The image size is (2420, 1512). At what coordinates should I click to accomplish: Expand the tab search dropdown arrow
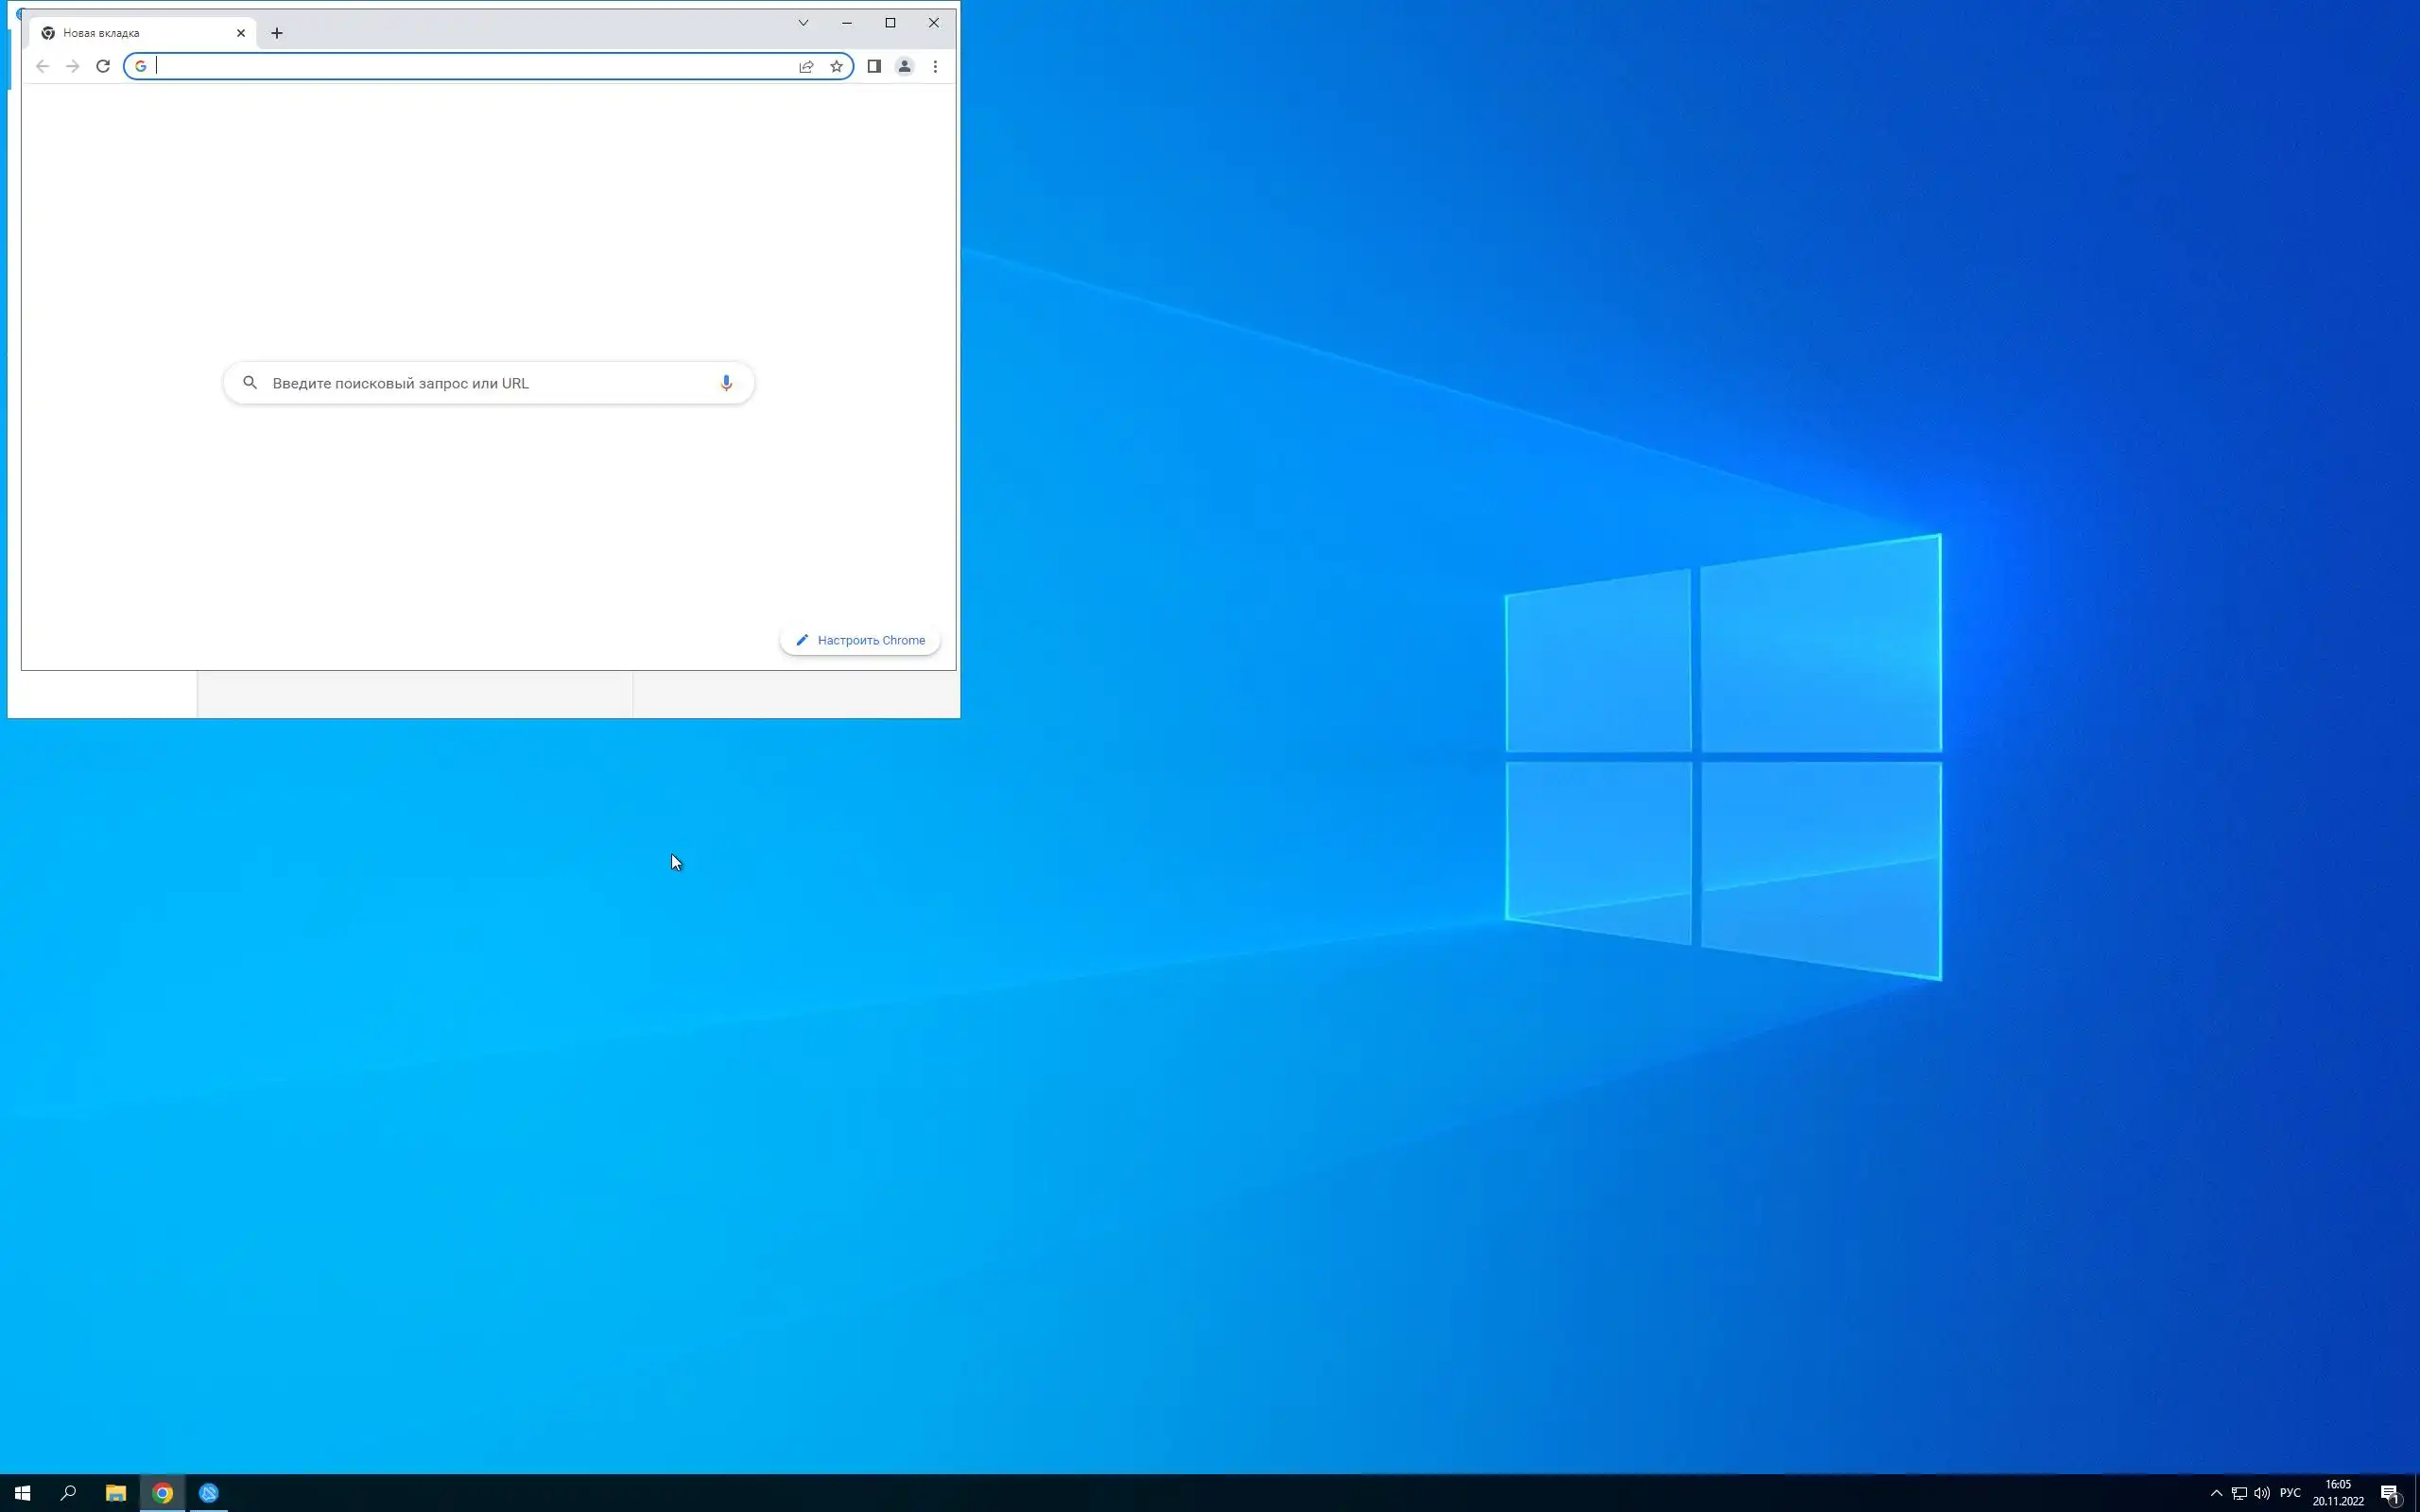point(803,22)
